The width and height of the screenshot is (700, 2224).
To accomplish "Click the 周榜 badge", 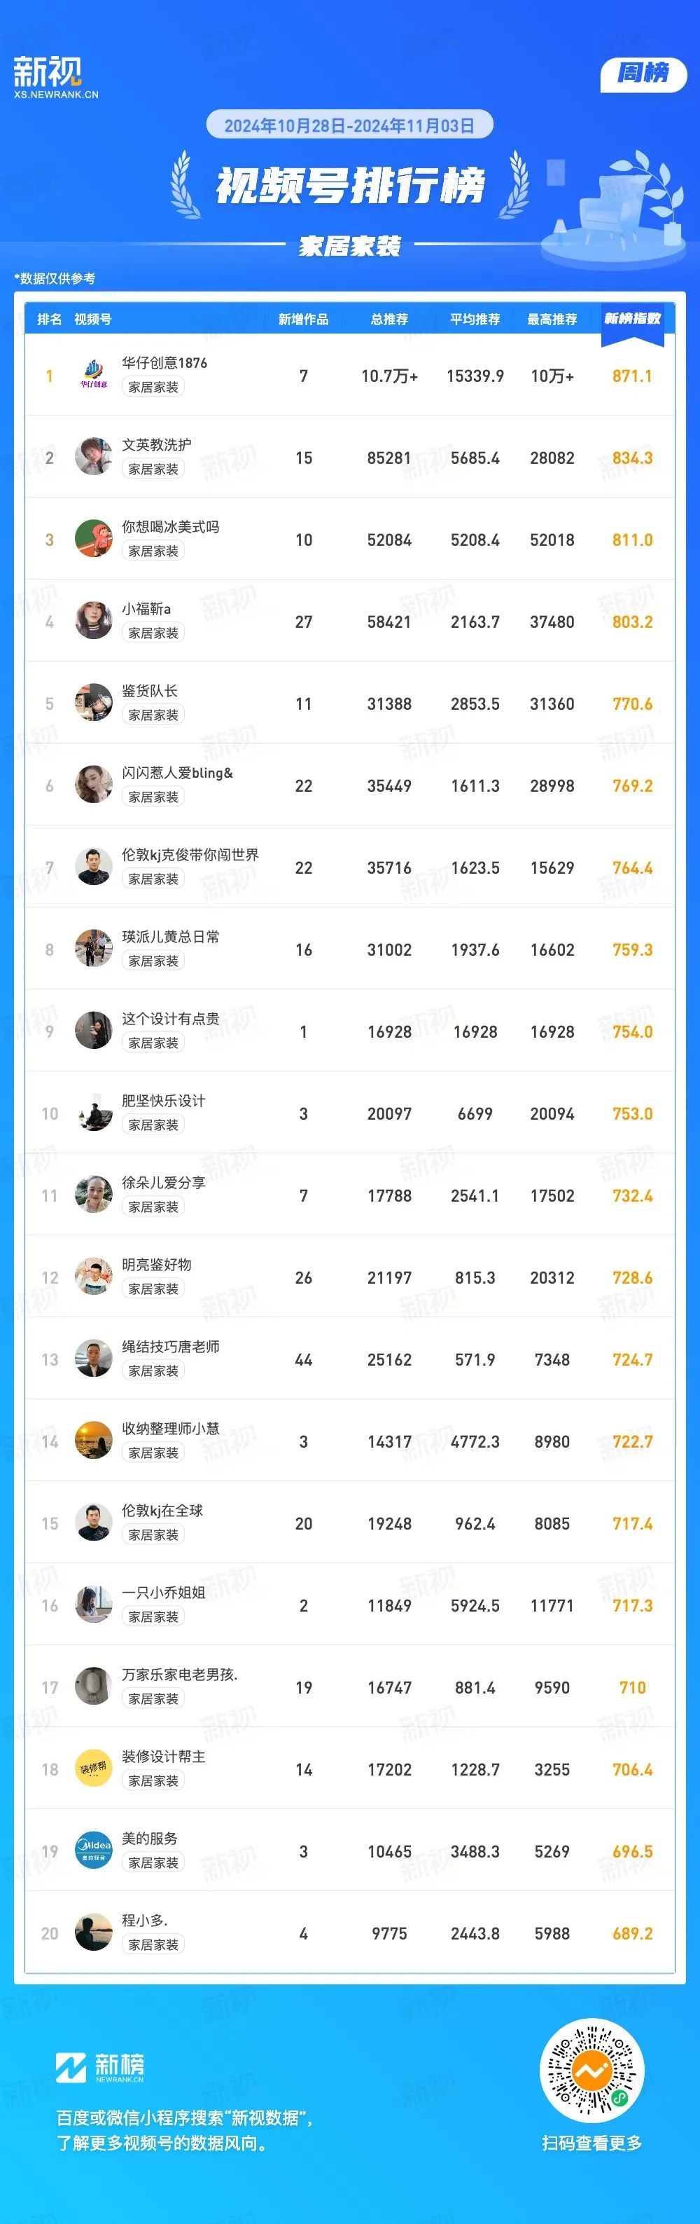I will coord(643,73).
